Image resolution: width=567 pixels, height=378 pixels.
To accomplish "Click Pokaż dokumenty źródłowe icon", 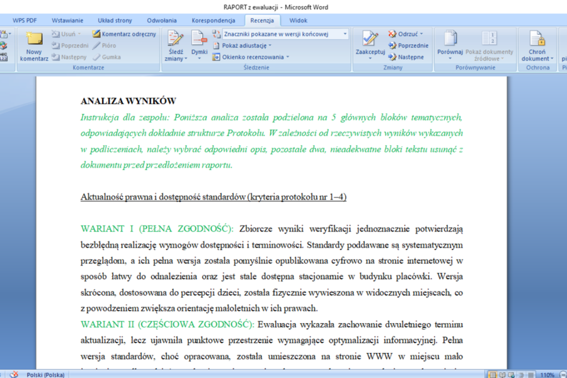I will click(x=490, y=38).
